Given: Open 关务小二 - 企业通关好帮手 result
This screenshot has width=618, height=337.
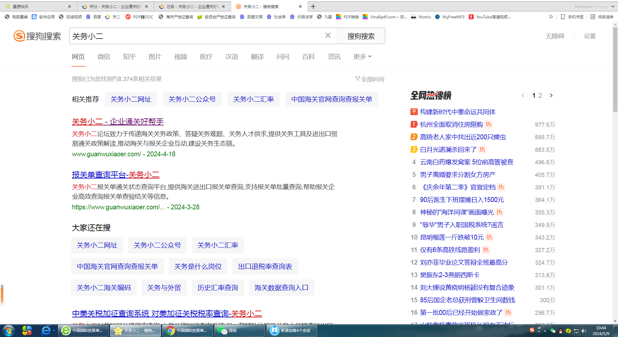Looking at the screenshot, I should click(118, 122).
